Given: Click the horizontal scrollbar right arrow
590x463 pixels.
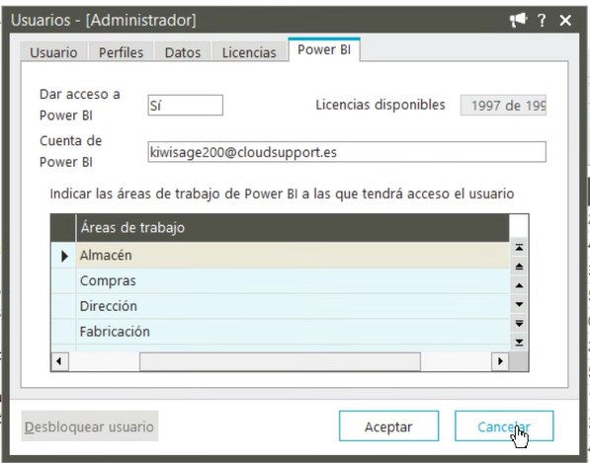Looking at the screenshot, I should pyautogui.click(x=500, y=361).
